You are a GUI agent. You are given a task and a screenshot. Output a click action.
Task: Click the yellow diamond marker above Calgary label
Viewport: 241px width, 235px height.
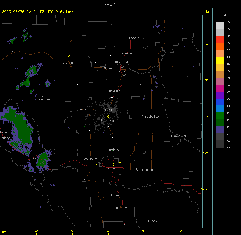113,164
